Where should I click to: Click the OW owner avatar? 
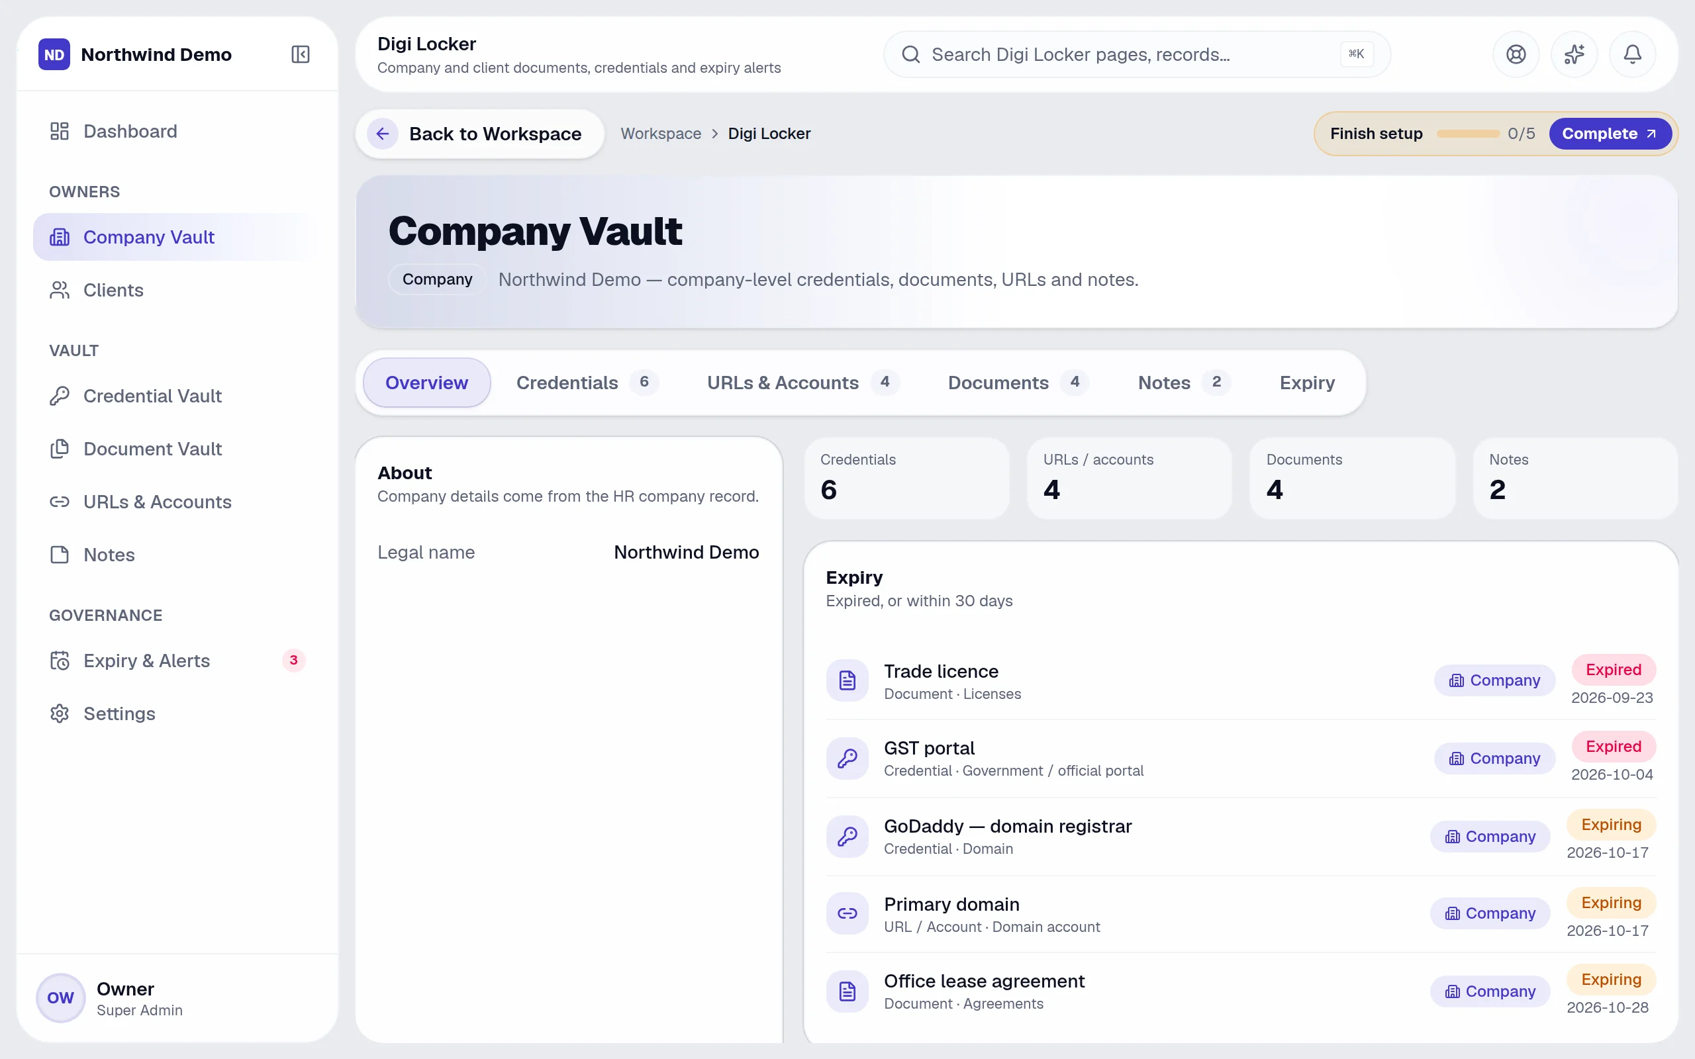(60, 997)
